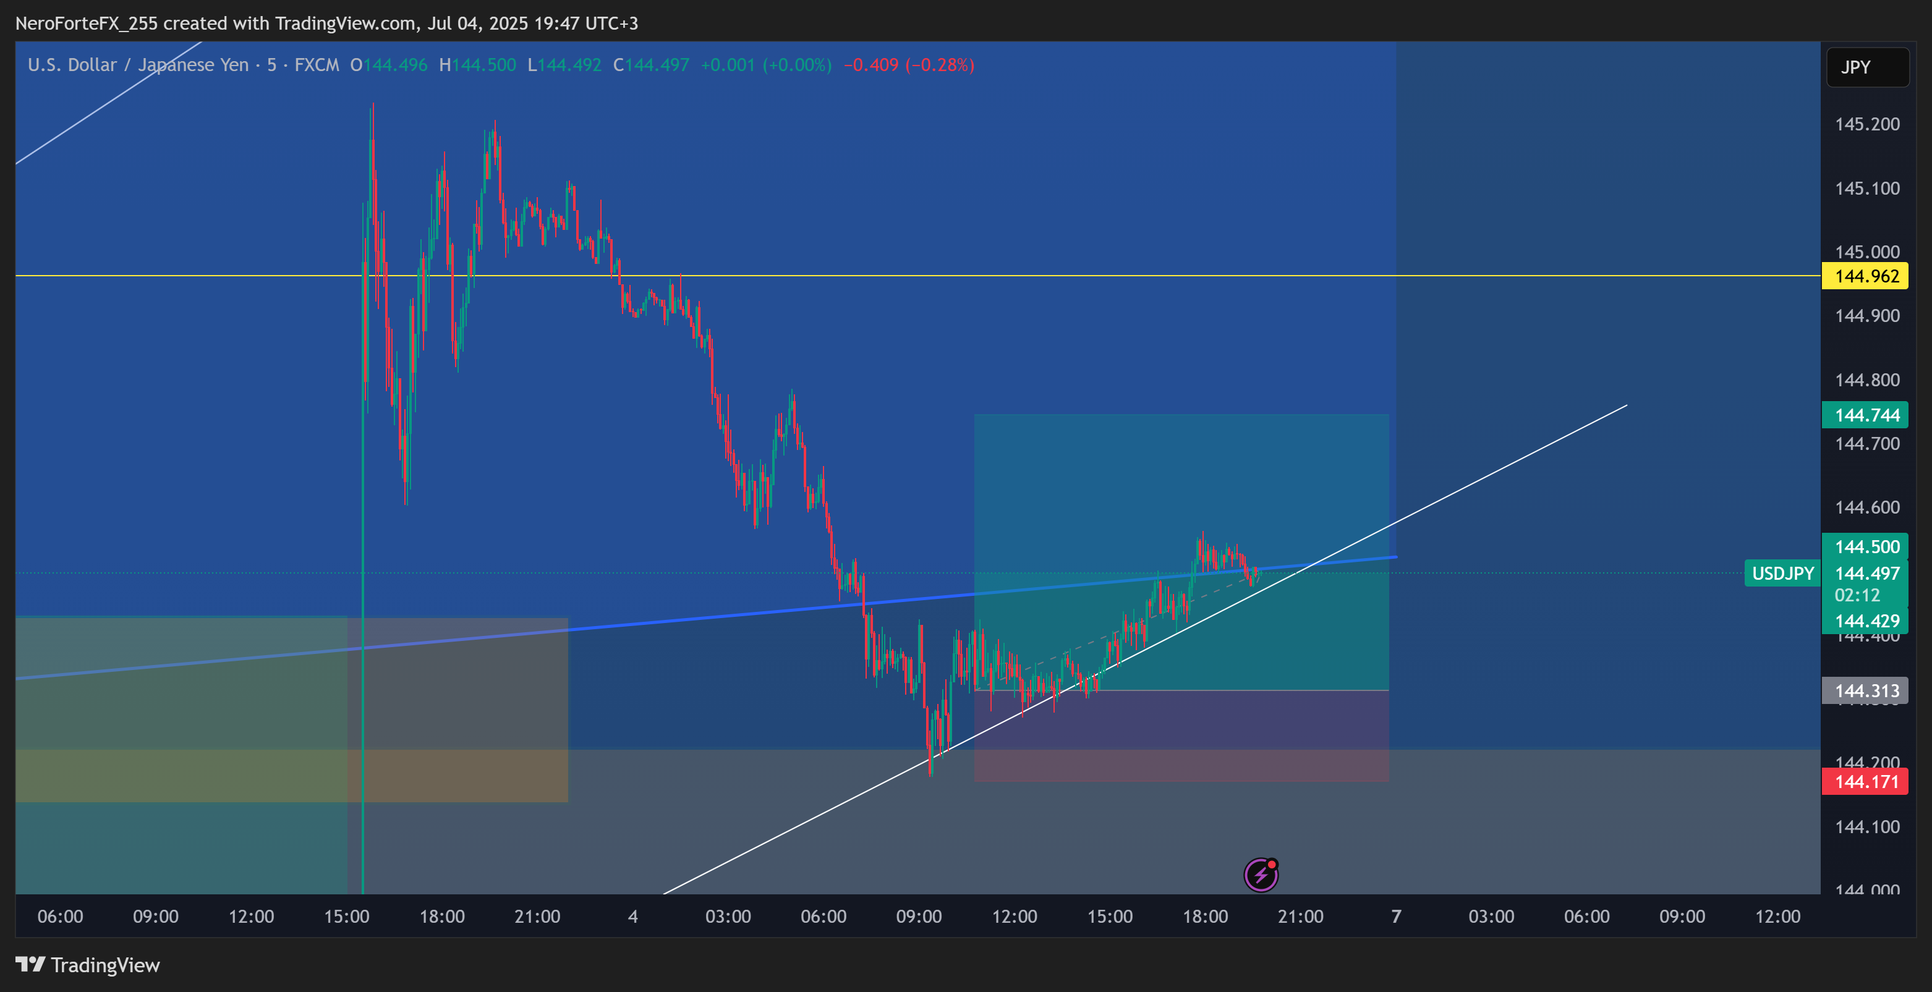Click the NeroForteFX_255 created with TradingView header text
Viewport: 1932px width, 992px height.
[326, 23]
